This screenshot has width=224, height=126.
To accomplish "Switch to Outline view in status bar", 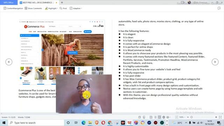I will 155,117.
